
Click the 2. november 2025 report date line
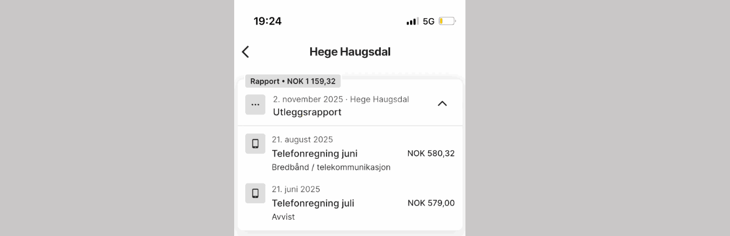pos(341,99)
